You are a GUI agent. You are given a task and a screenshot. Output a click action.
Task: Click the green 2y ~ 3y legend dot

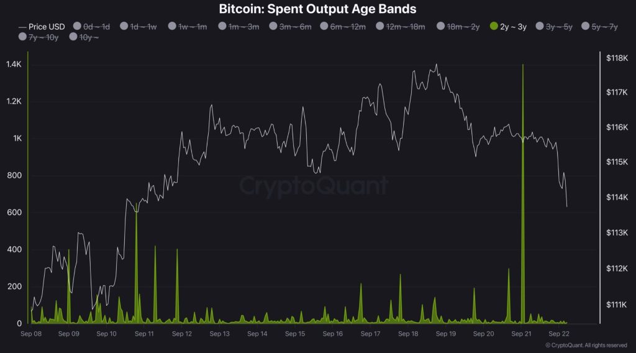pos(494,27)
